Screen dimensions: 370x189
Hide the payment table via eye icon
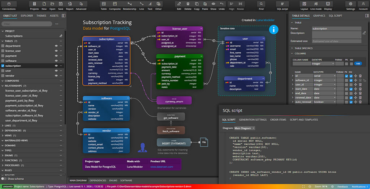(x=56, y=56)
